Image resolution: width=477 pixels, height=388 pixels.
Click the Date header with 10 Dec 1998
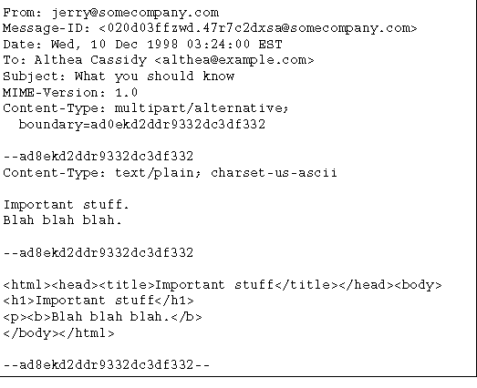[x=142, y=45]
